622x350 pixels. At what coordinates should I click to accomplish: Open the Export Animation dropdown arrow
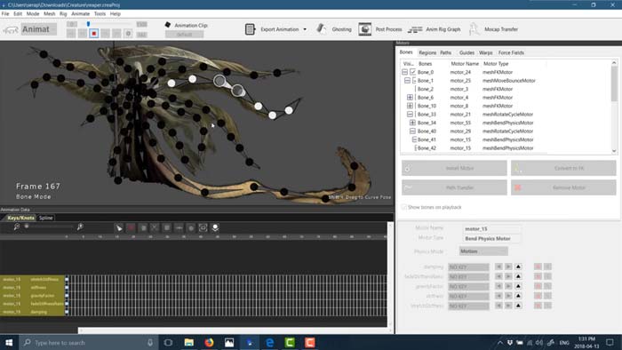tap(305, 29)
